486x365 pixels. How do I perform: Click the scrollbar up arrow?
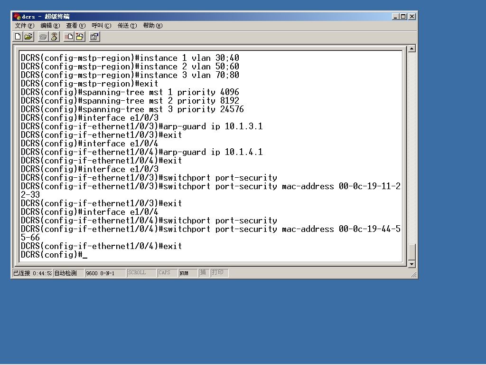tap(411, 49)
